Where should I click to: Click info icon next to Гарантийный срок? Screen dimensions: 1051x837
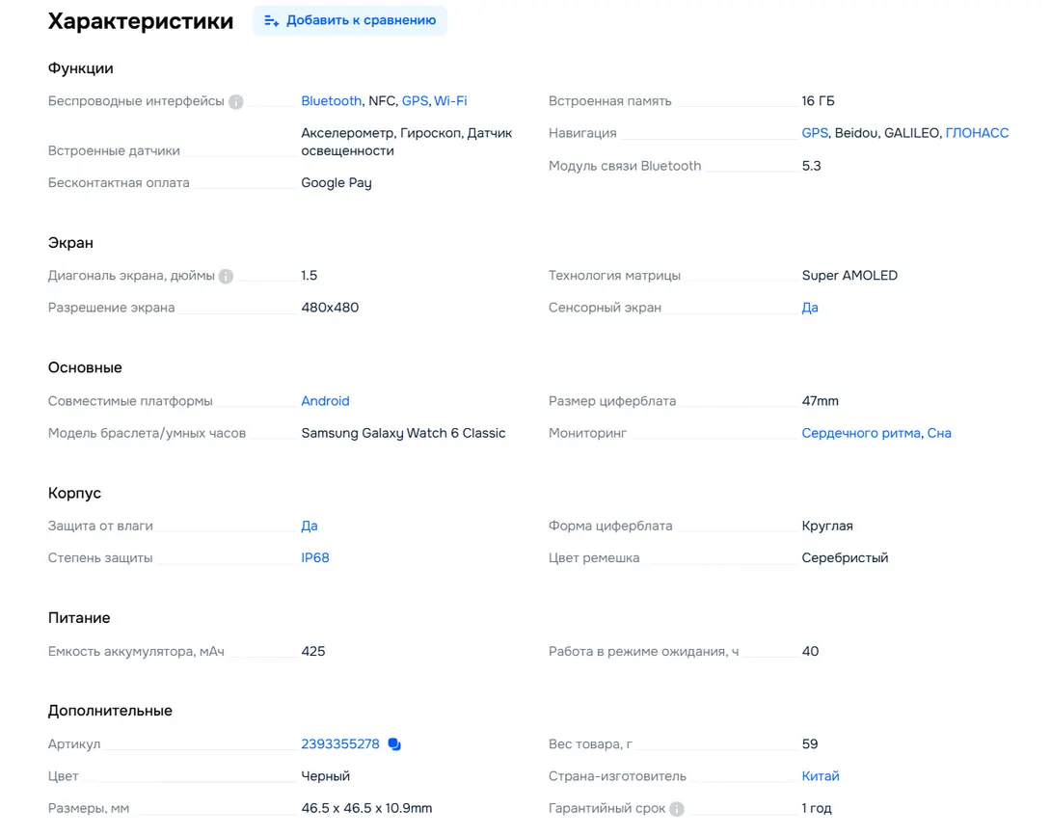(x=677, y=809)
